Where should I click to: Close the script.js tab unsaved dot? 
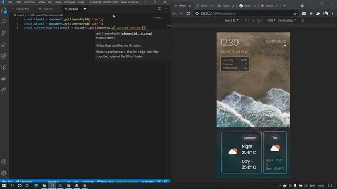(85, 9)
